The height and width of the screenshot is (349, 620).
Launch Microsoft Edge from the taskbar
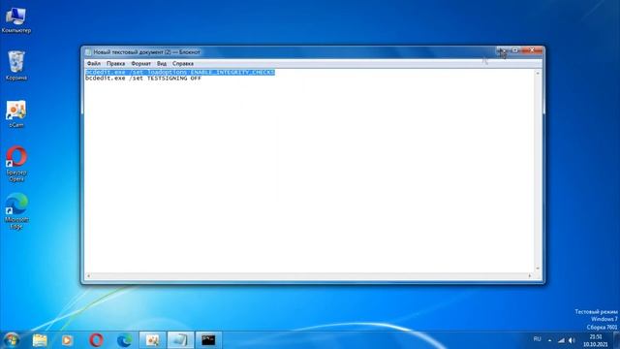(x=125, y=340)
